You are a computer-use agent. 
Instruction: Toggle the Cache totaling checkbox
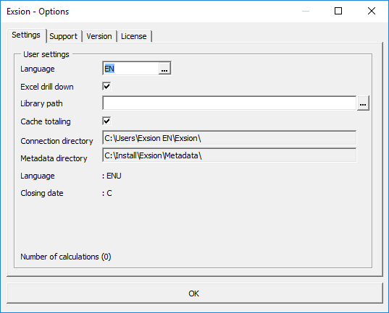click(106, 121)
